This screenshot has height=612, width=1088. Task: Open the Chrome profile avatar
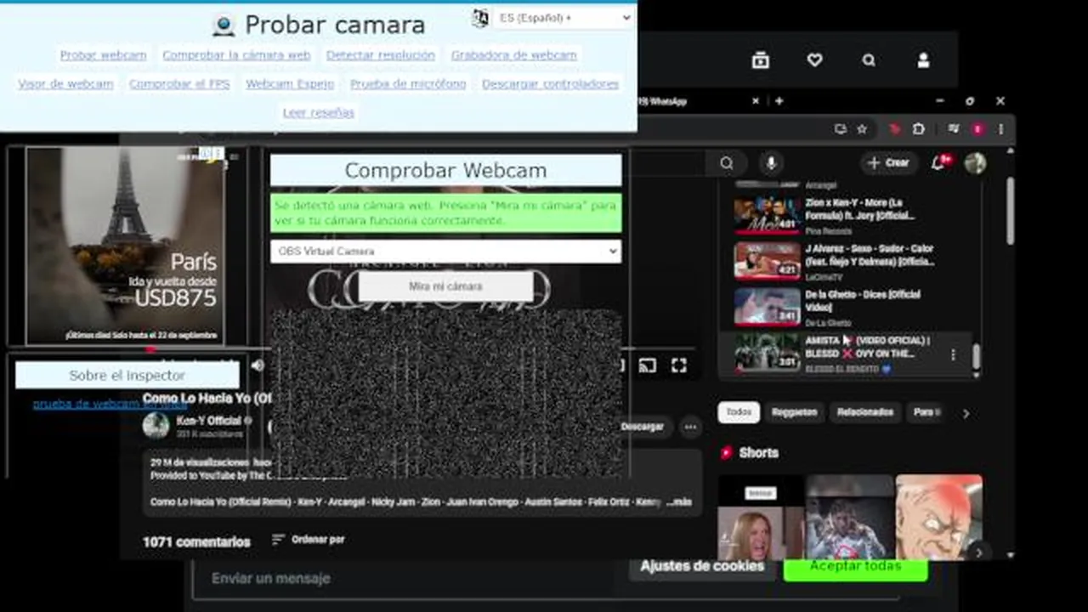click(x=977, y=129)
